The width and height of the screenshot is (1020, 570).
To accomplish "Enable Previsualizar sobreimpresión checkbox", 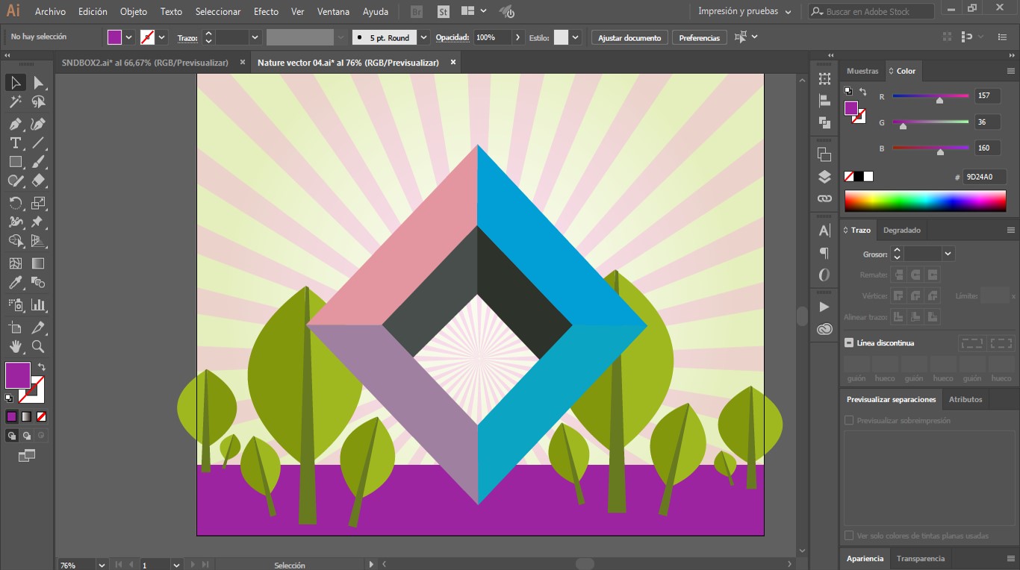I will click(x=849, y=421).
